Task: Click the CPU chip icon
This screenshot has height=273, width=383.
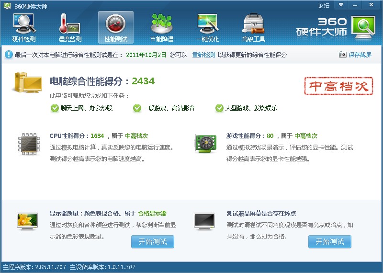Action: (x=30, y=144)
